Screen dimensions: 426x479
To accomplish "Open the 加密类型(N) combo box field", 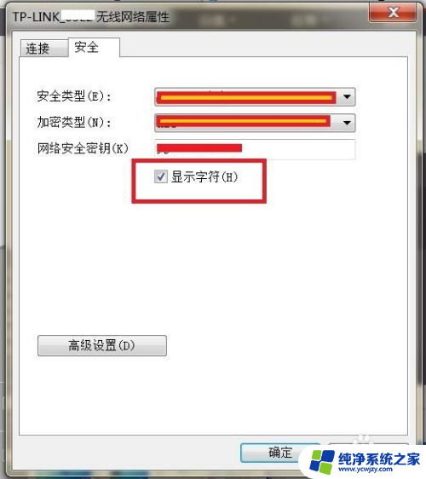I will tap(255, 123).
